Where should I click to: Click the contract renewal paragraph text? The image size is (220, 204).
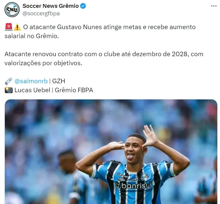pos(104,59)
